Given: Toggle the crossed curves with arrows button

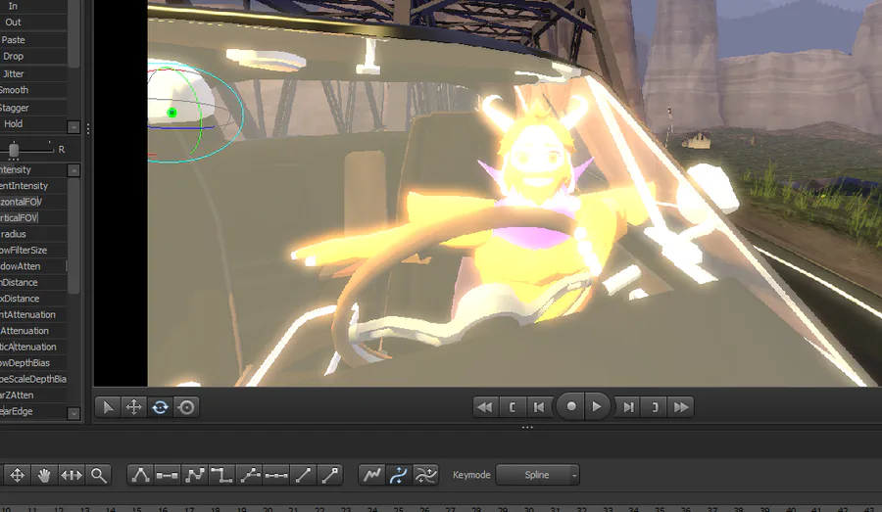Looking at the screenshot, I should point(426,475).
